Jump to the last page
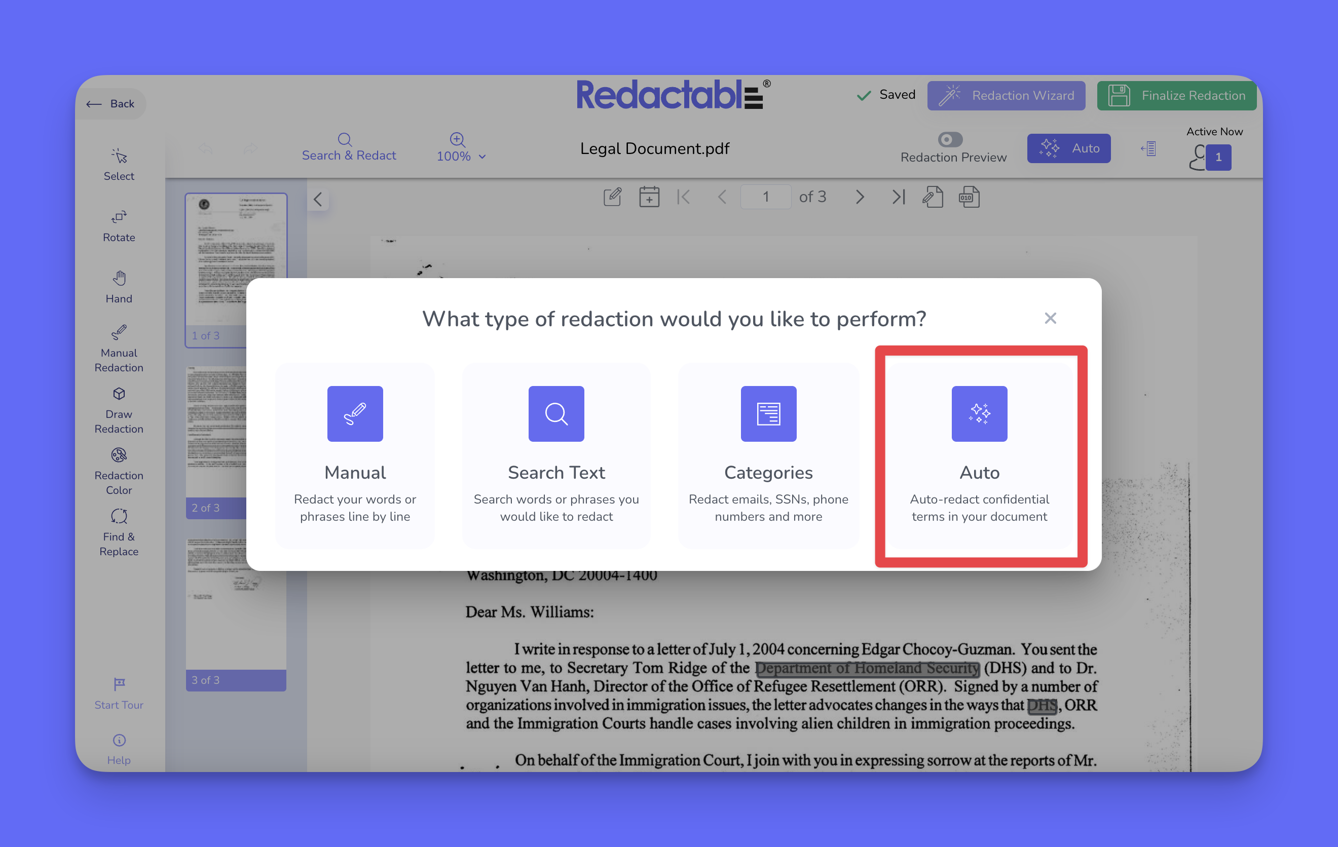Image resolution: width=1338 pixels, height=847 pixels. [x=898, y=197]
